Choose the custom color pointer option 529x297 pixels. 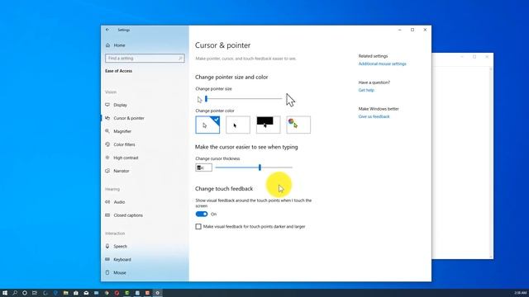[298, 125]
